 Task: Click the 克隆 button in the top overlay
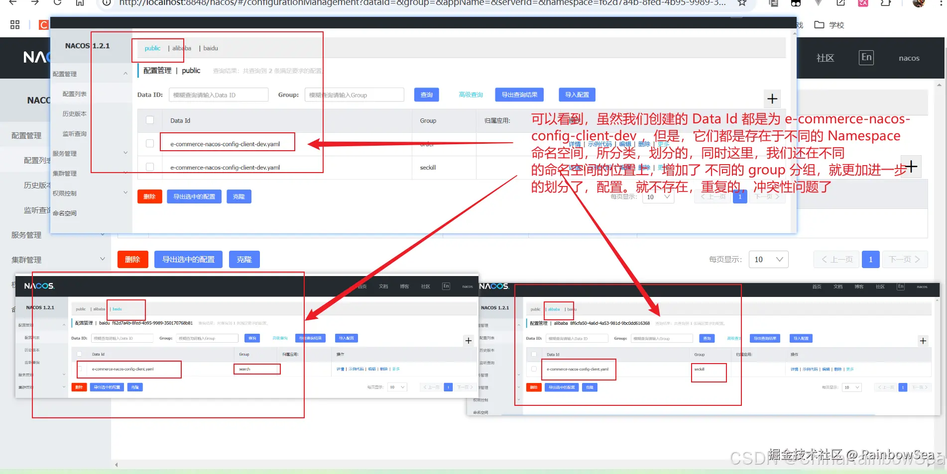(x=239, y=196)
